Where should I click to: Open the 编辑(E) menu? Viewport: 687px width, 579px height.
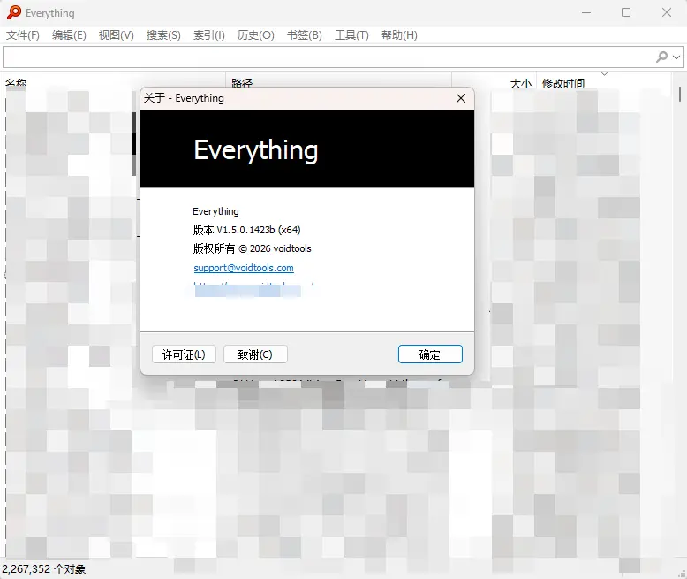tap(69, 35)
